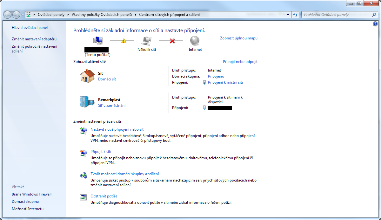Click the icon beside Odstranit potíže
381x220 pixels.
point(83,197)
